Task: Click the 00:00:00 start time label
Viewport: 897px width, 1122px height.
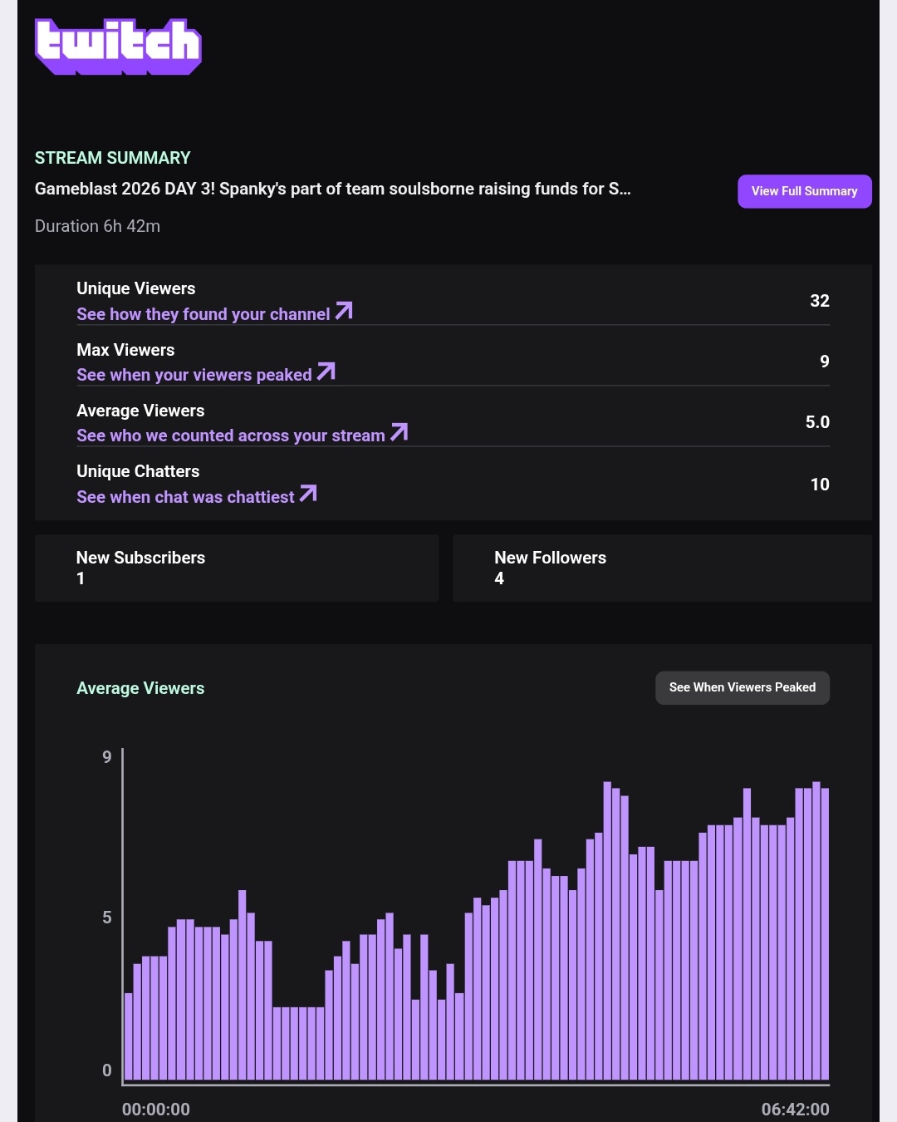Action: click(156, 1110)
